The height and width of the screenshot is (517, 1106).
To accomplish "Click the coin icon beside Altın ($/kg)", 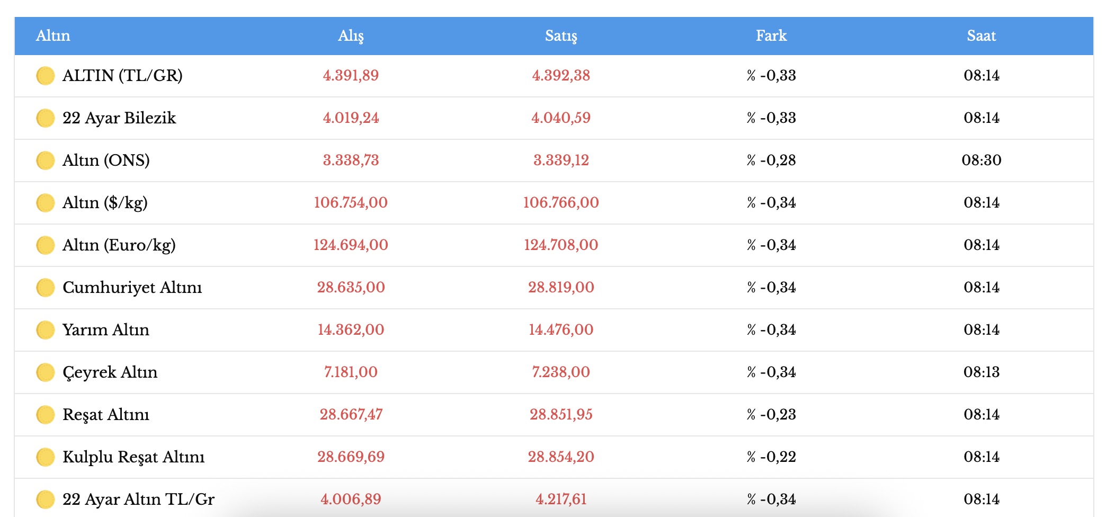I will pyautogui.click(x=46, y=203).
